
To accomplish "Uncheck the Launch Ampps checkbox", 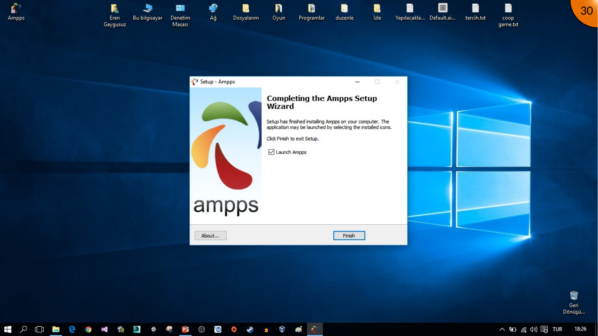I will (x=271, y=152).
